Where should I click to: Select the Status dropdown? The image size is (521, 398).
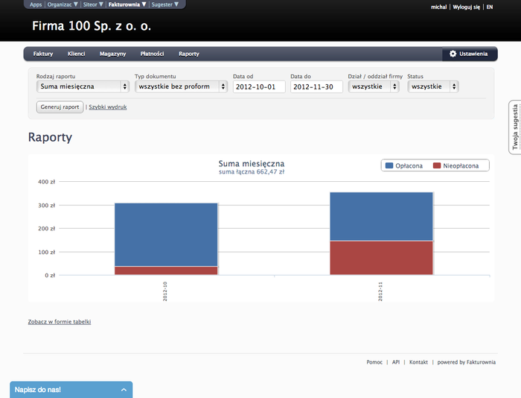tap(433, 86)
